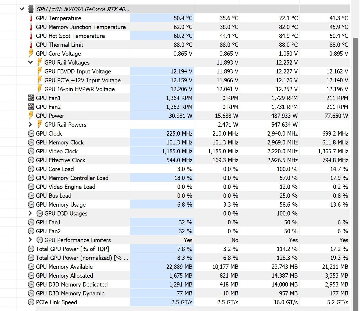
Task: Click lightning icon beside GPU FBVDD Input Voltage
Action: (x=40, y=71)
